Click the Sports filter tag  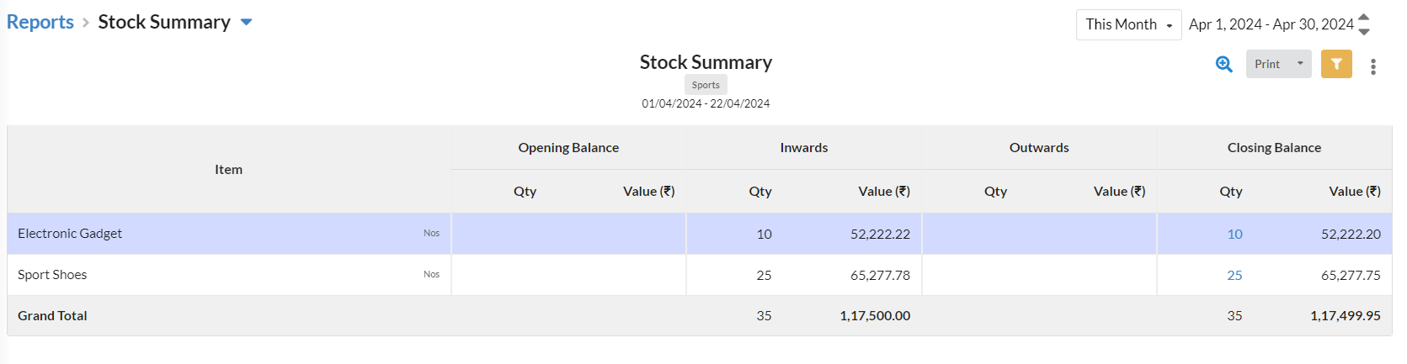click(x=706, y=85)
